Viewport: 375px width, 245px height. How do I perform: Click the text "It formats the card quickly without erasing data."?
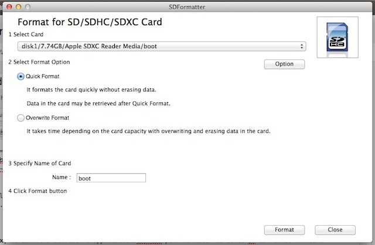[x=91, y=89]
